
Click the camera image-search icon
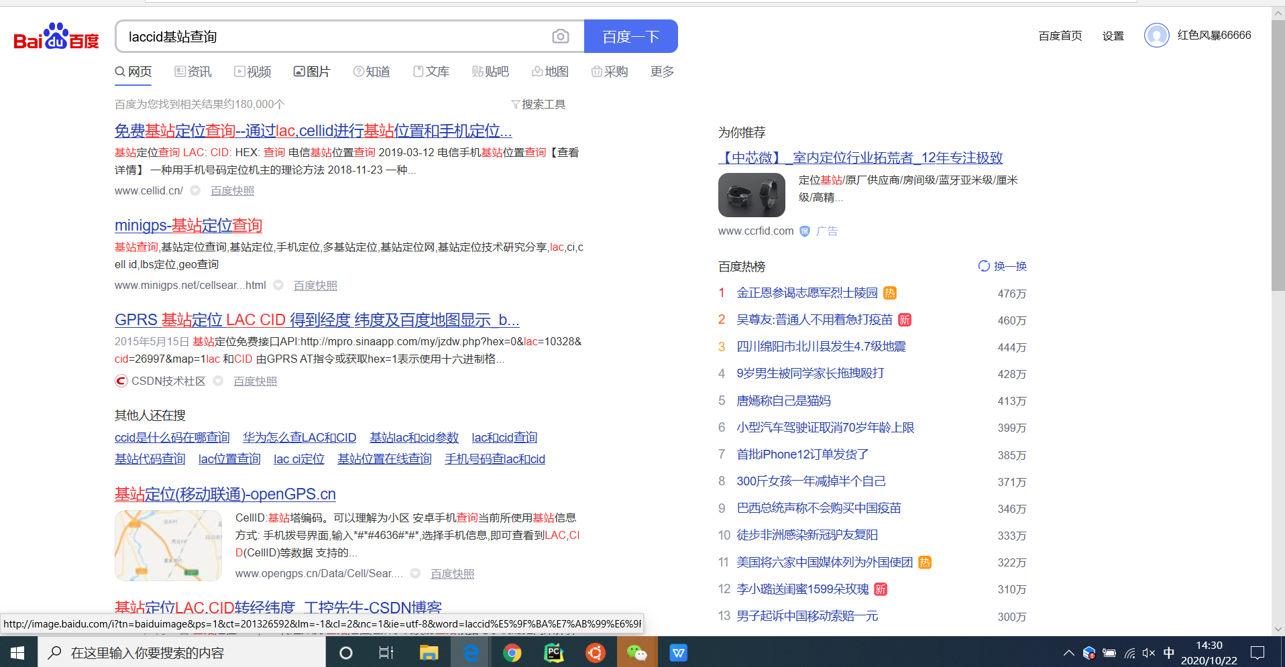561,36
